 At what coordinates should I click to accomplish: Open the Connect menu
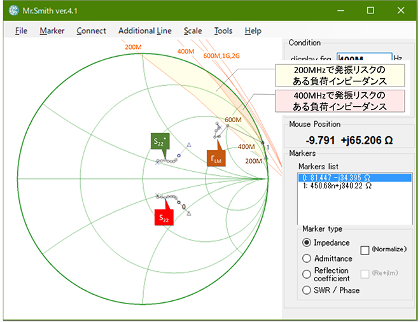pyautogui.click(x=92, y=31)
